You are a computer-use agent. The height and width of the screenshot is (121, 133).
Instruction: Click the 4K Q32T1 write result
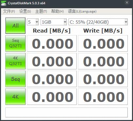[x=103, y=61]
